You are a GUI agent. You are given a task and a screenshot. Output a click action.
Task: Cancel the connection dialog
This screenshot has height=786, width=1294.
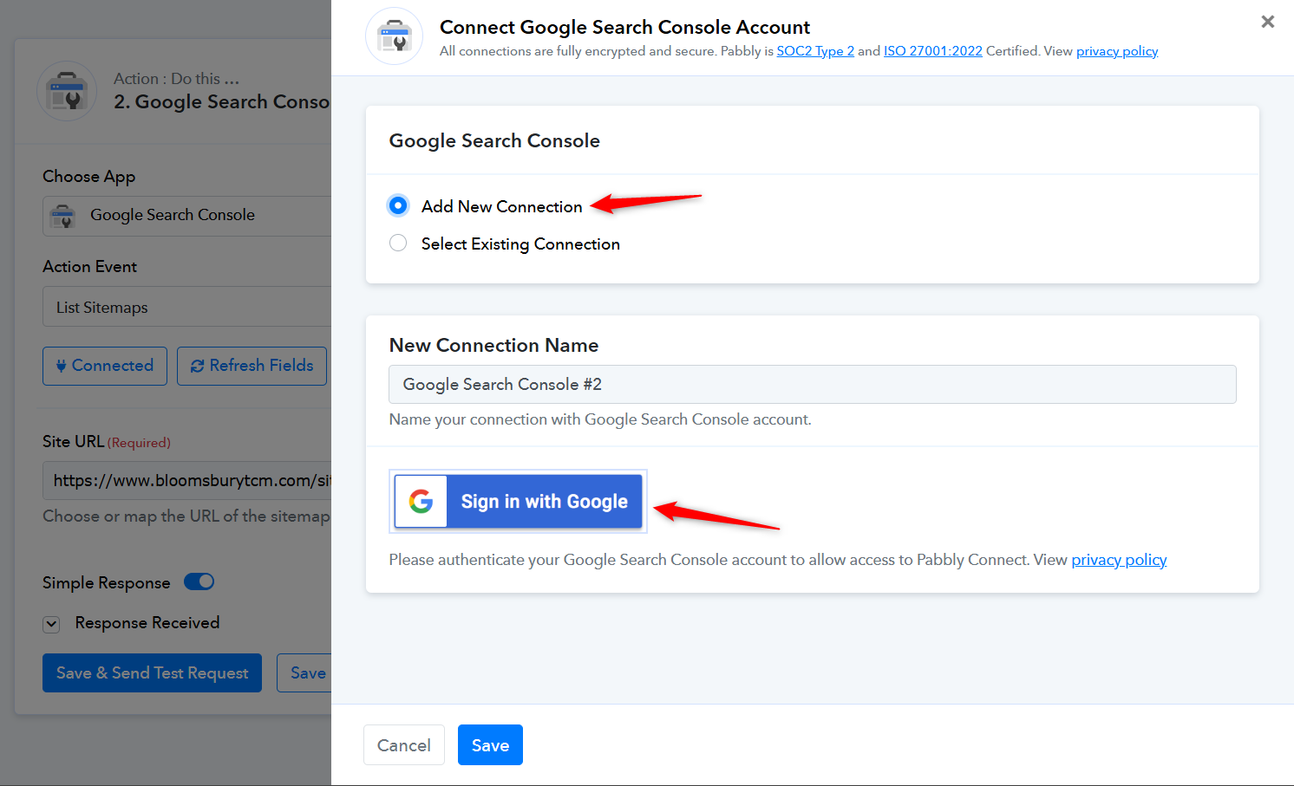click(x=404, y=745)
